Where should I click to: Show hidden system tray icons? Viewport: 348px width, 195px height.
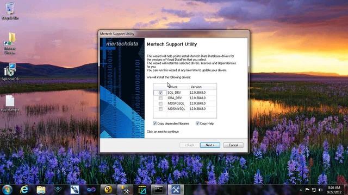(301, 190)
